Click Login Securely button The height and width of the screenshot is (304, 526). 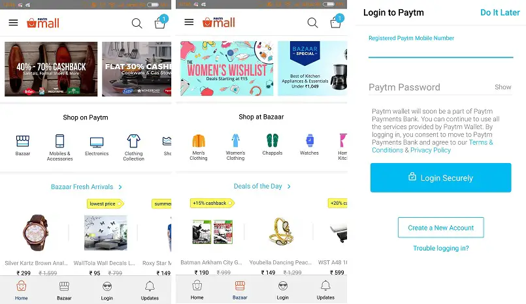tap(441, 178)
